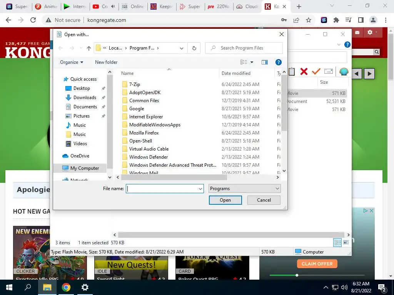Expand the file manager ribbon chevron
This screenshot has width=394, height=295.
[339, 45]
